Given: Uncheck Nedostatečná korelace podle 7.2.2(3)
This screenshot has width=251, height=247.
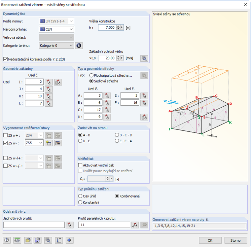Looking at the screenshot, I should click(5, 59).
